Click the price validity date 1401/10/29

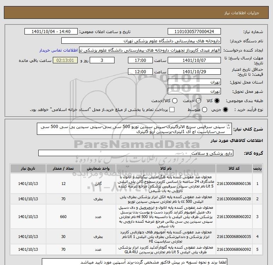[x=194, y=71]
